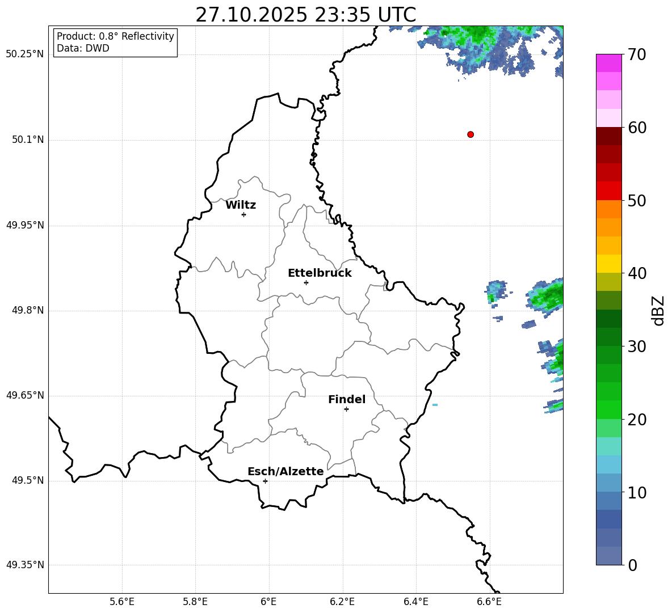
Task: Click the Wiltz station cross marker
Action: tap(244, 214)
